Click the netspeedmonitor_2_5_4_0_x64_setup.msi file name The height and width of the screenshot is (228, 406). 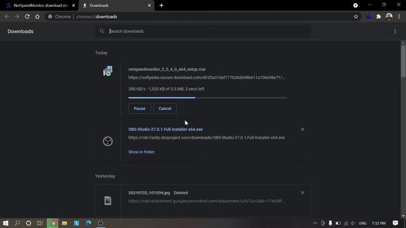167,69
